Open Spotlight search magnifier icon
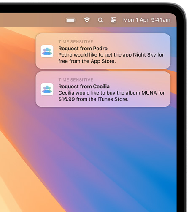This screenshot has width=189, height=212. pos(100,20)
